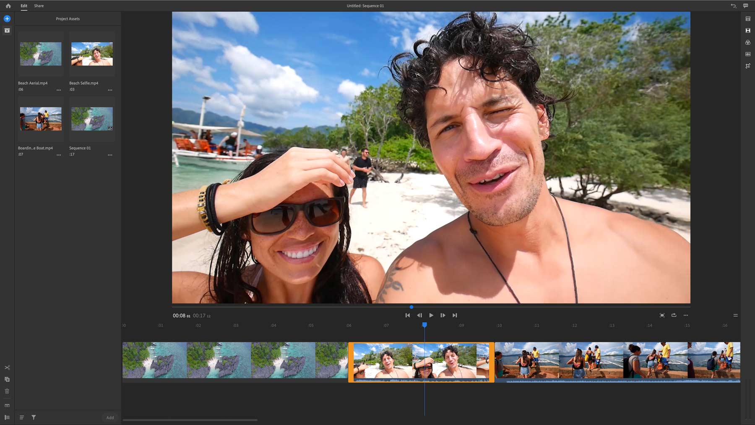Viewport: 755px width, 425px height.
Task: Open the feedback comment icon at top right
Action: pyautogui.click(x=745, y=6)
